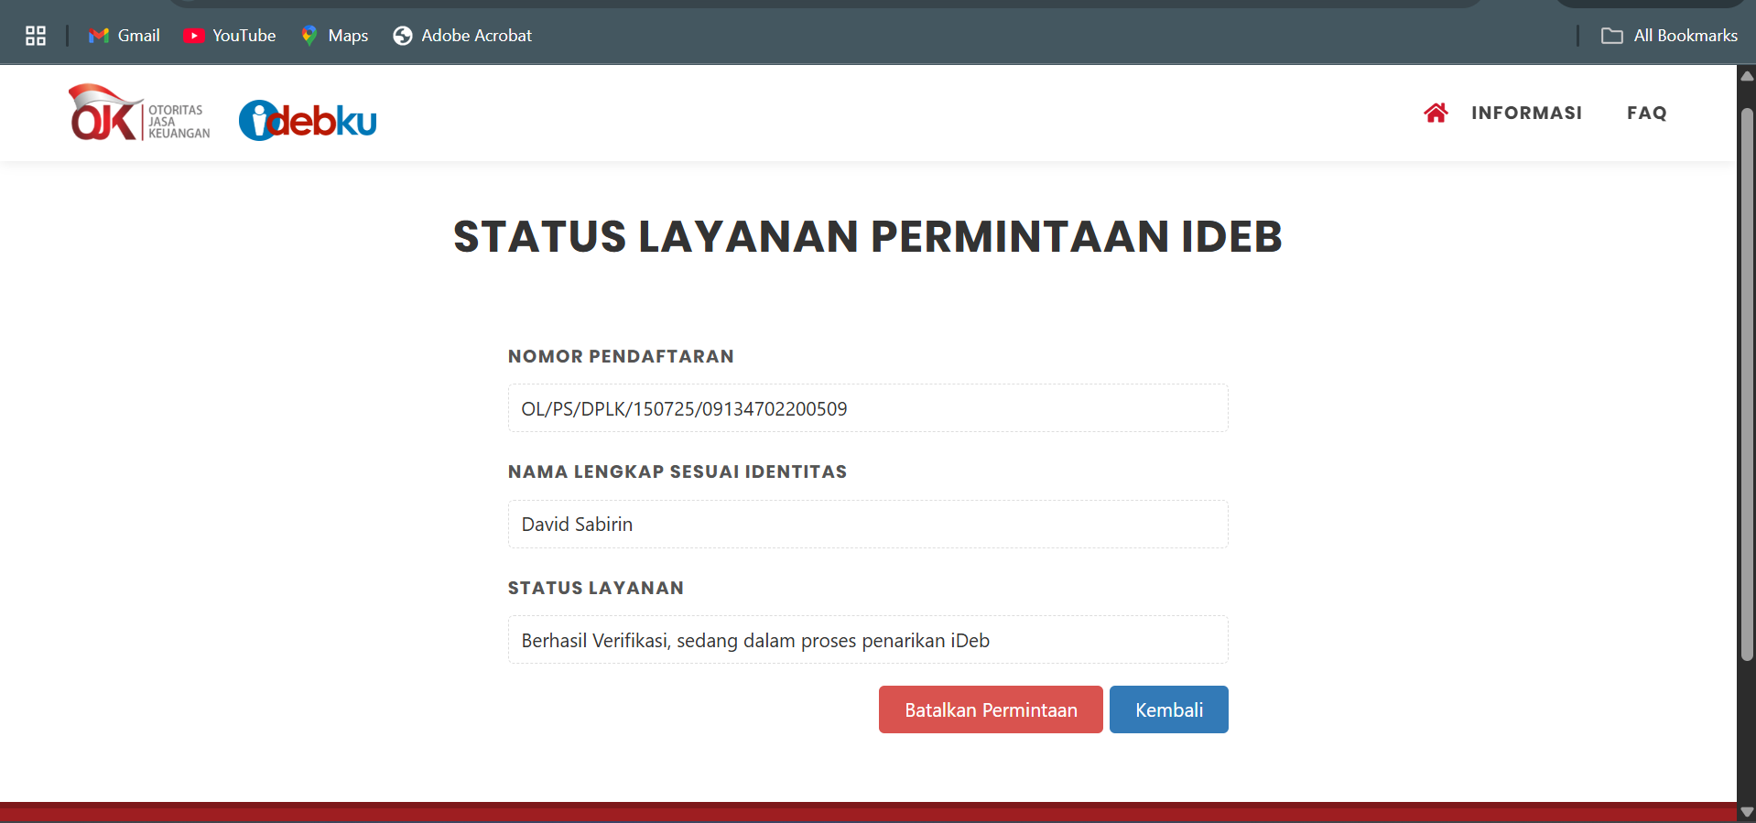1756x823 pixels.
Task: Go to home via red house icon
Action: (x=1436, y=113)
